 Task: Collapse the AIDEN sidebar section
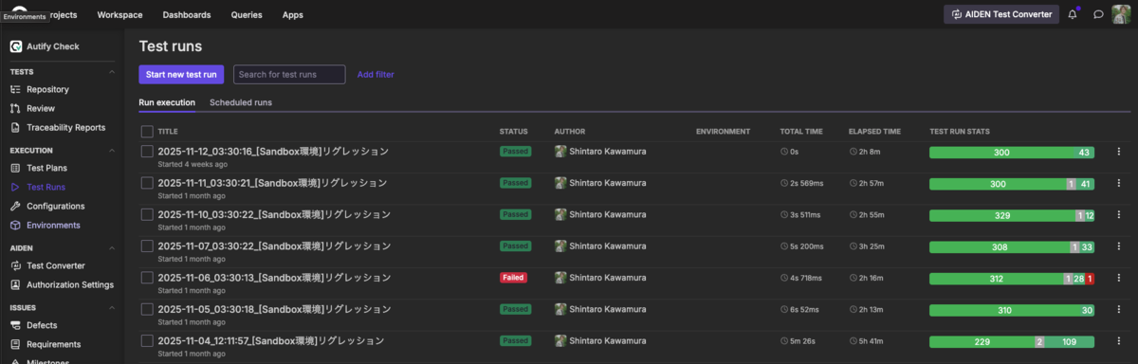click(x=113, y=247)
